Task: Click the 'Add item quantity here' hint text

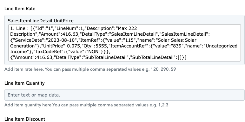Action: tap(86, 105)
